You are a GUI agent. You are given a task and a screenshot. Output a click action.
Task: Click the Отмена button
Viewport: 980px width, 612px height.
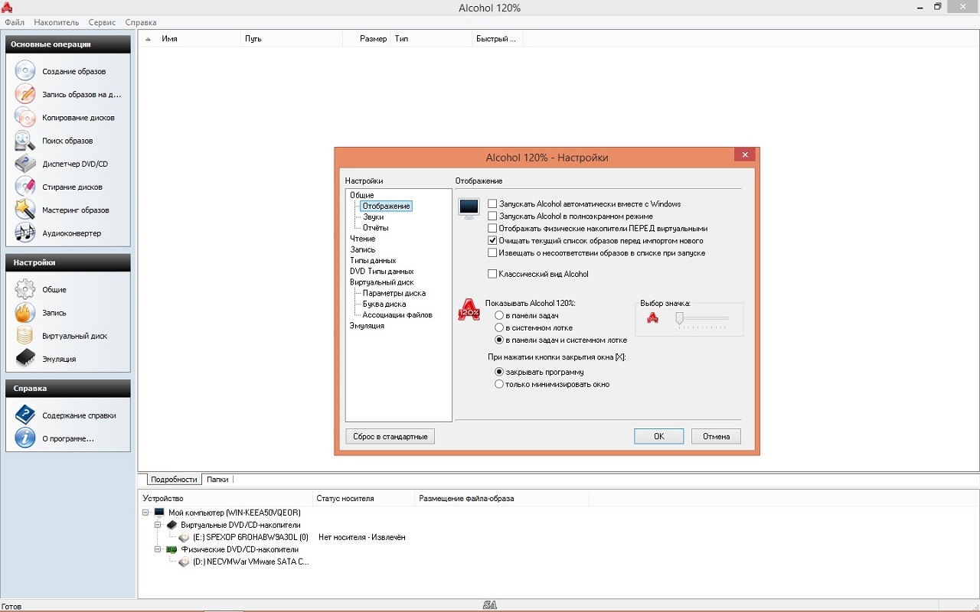pos(716,436)
